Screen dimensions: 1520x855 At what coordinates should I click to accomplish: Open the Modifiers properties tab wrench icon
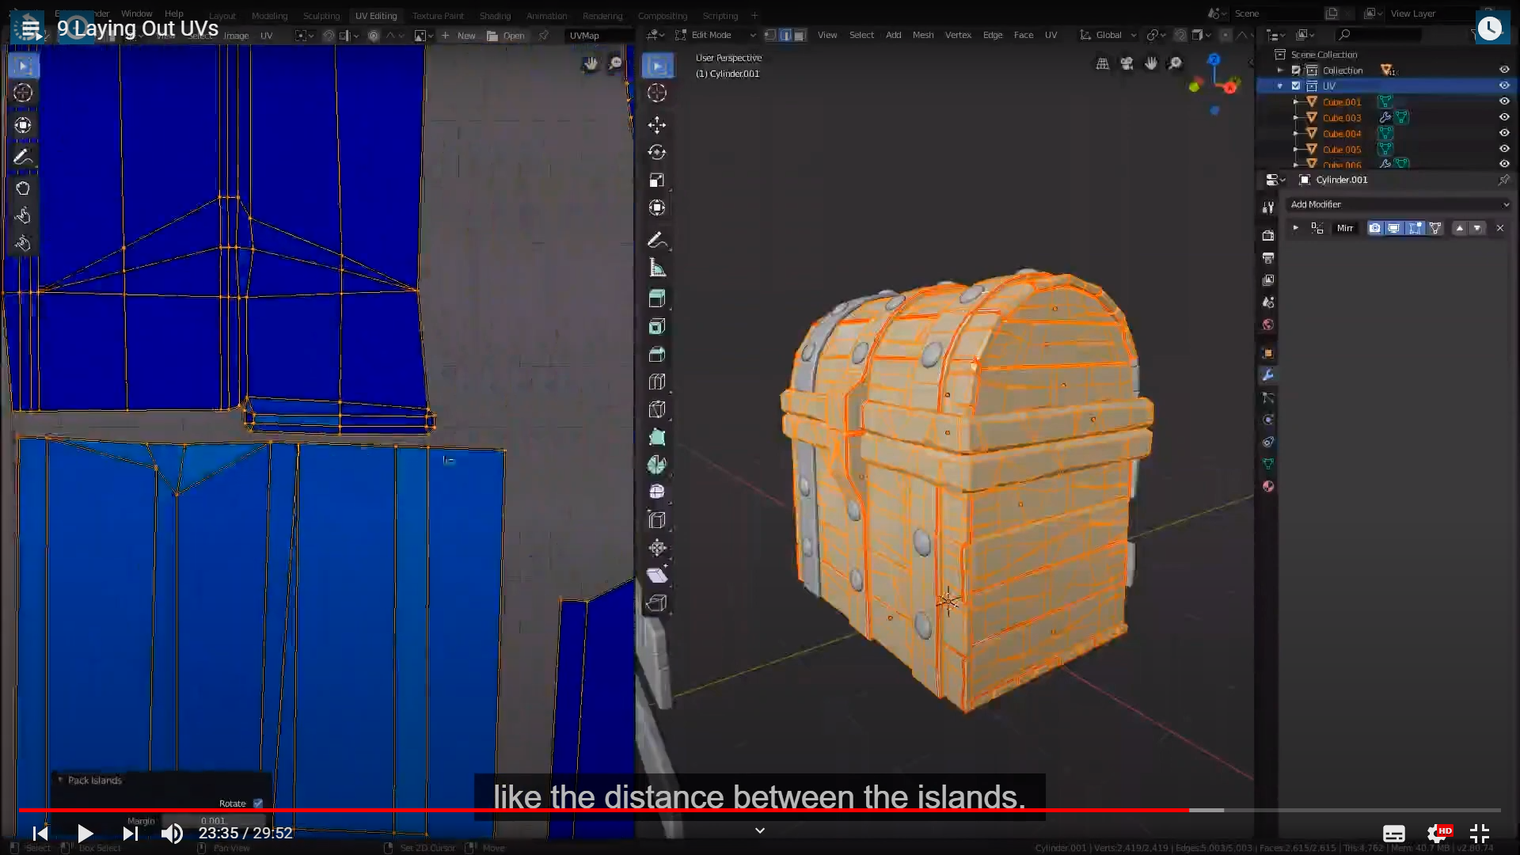click(1267, 375)
